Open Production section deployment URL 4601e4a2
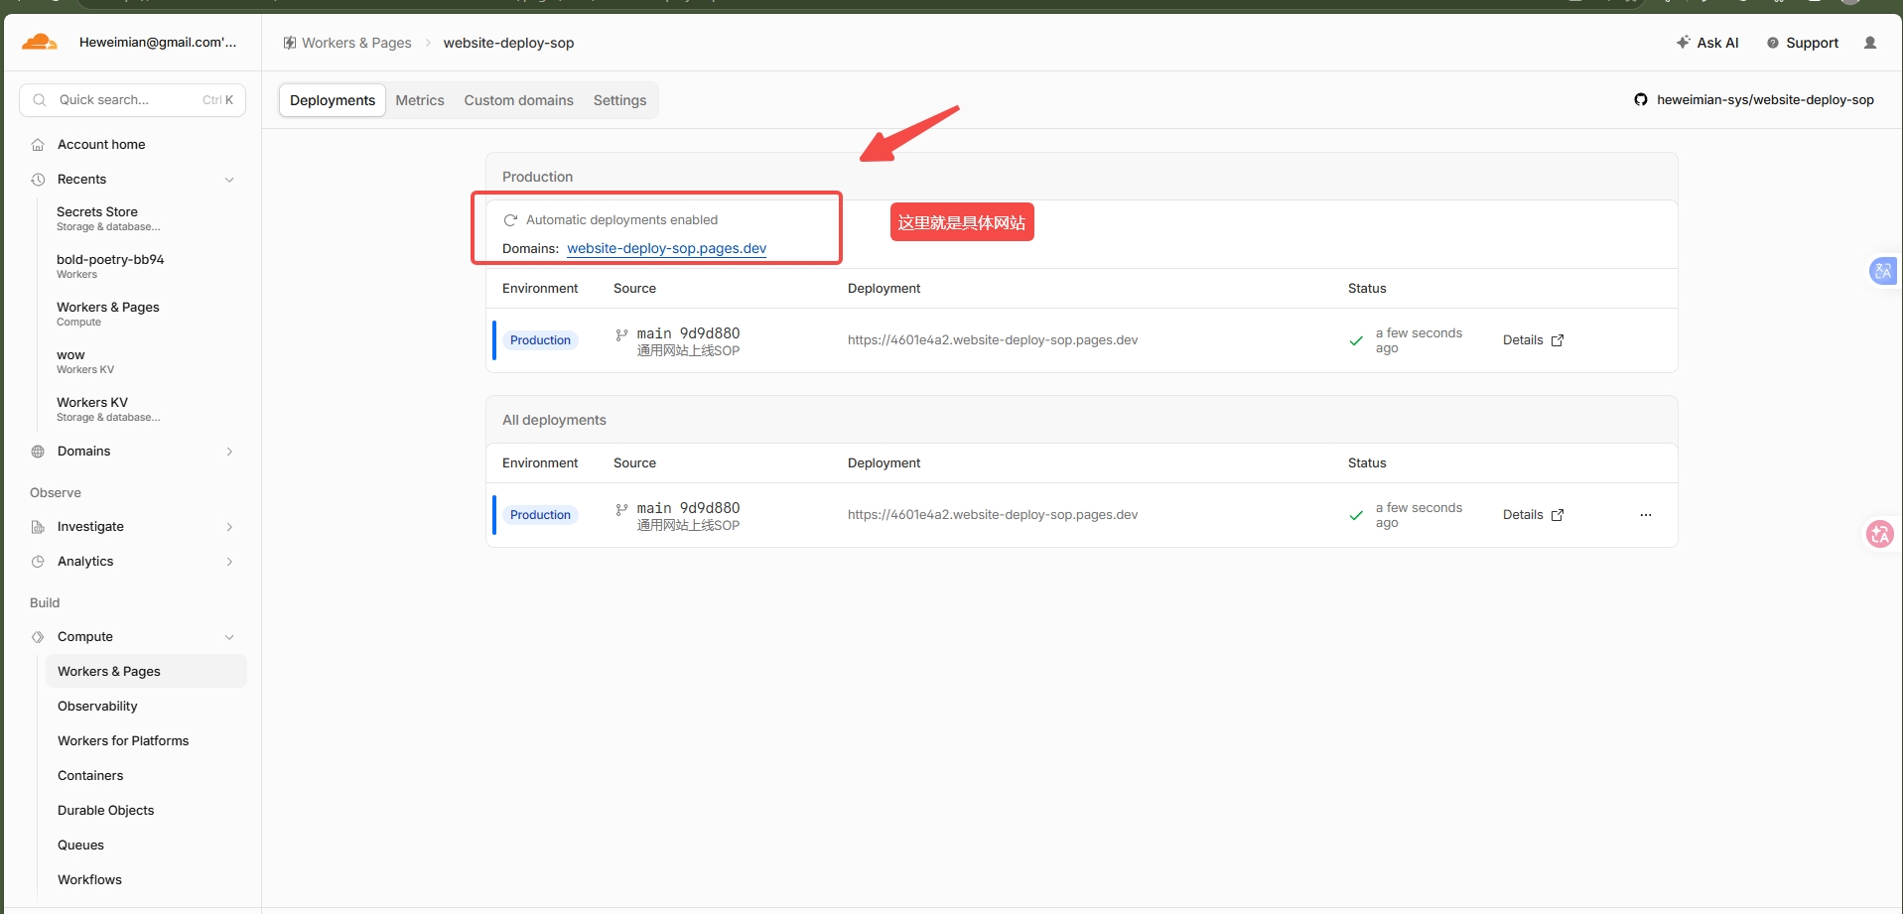 [x=993, y=340]
